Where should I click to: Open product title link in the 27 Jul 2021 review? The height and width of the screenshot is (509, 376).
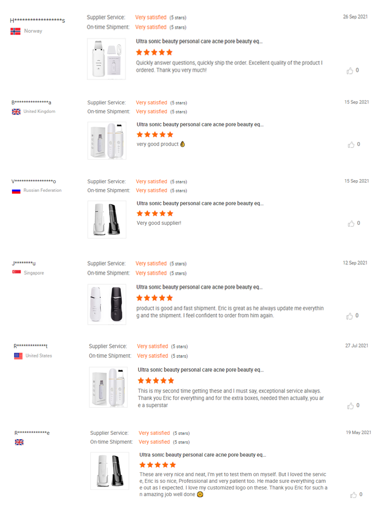(x=201, y=370)
